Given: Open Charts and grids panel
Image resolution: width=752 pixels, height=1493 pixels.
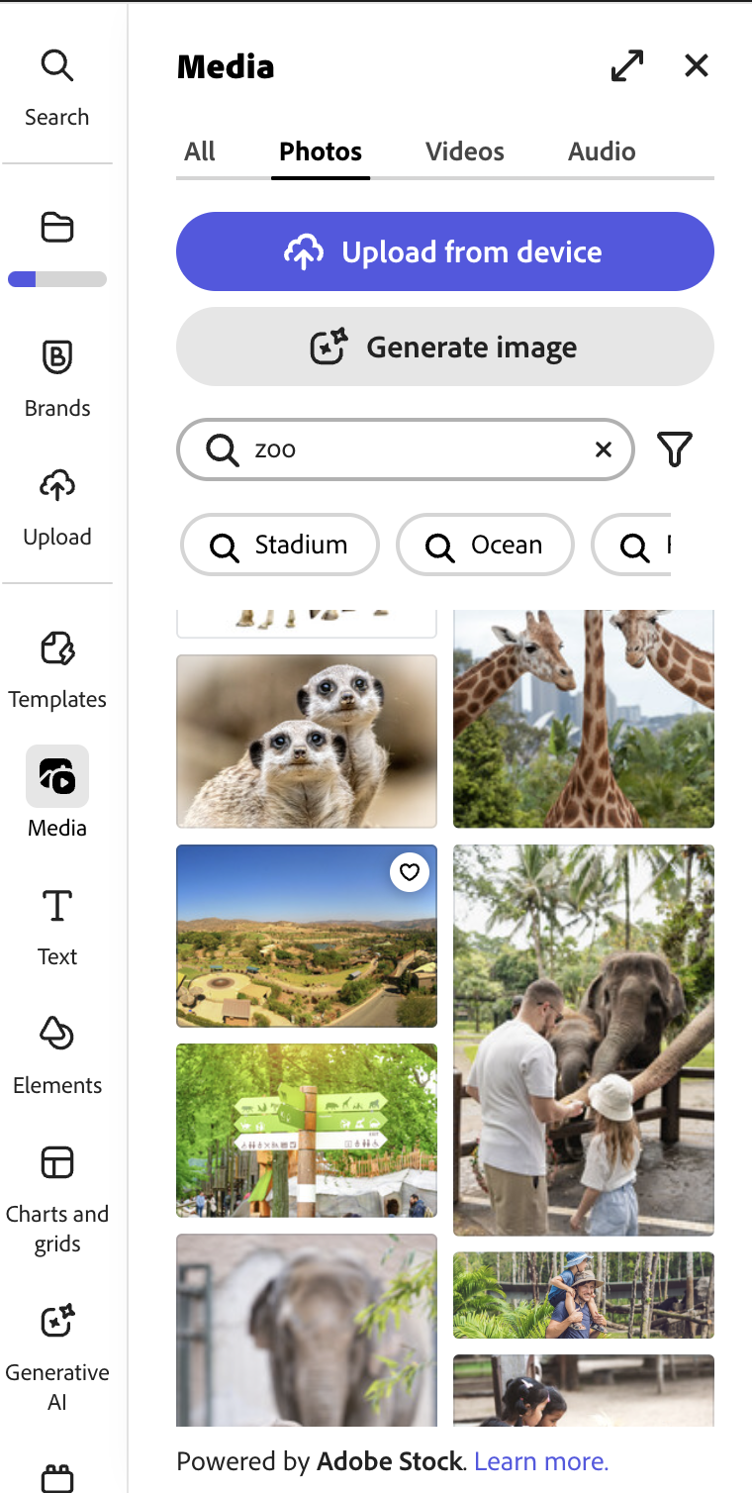Looking at the screenshot, I should pos(57,1199).
